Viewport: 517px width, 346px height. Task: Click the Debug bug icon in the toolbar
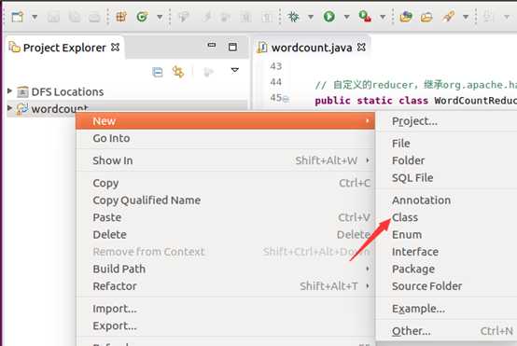coord(293,17)
